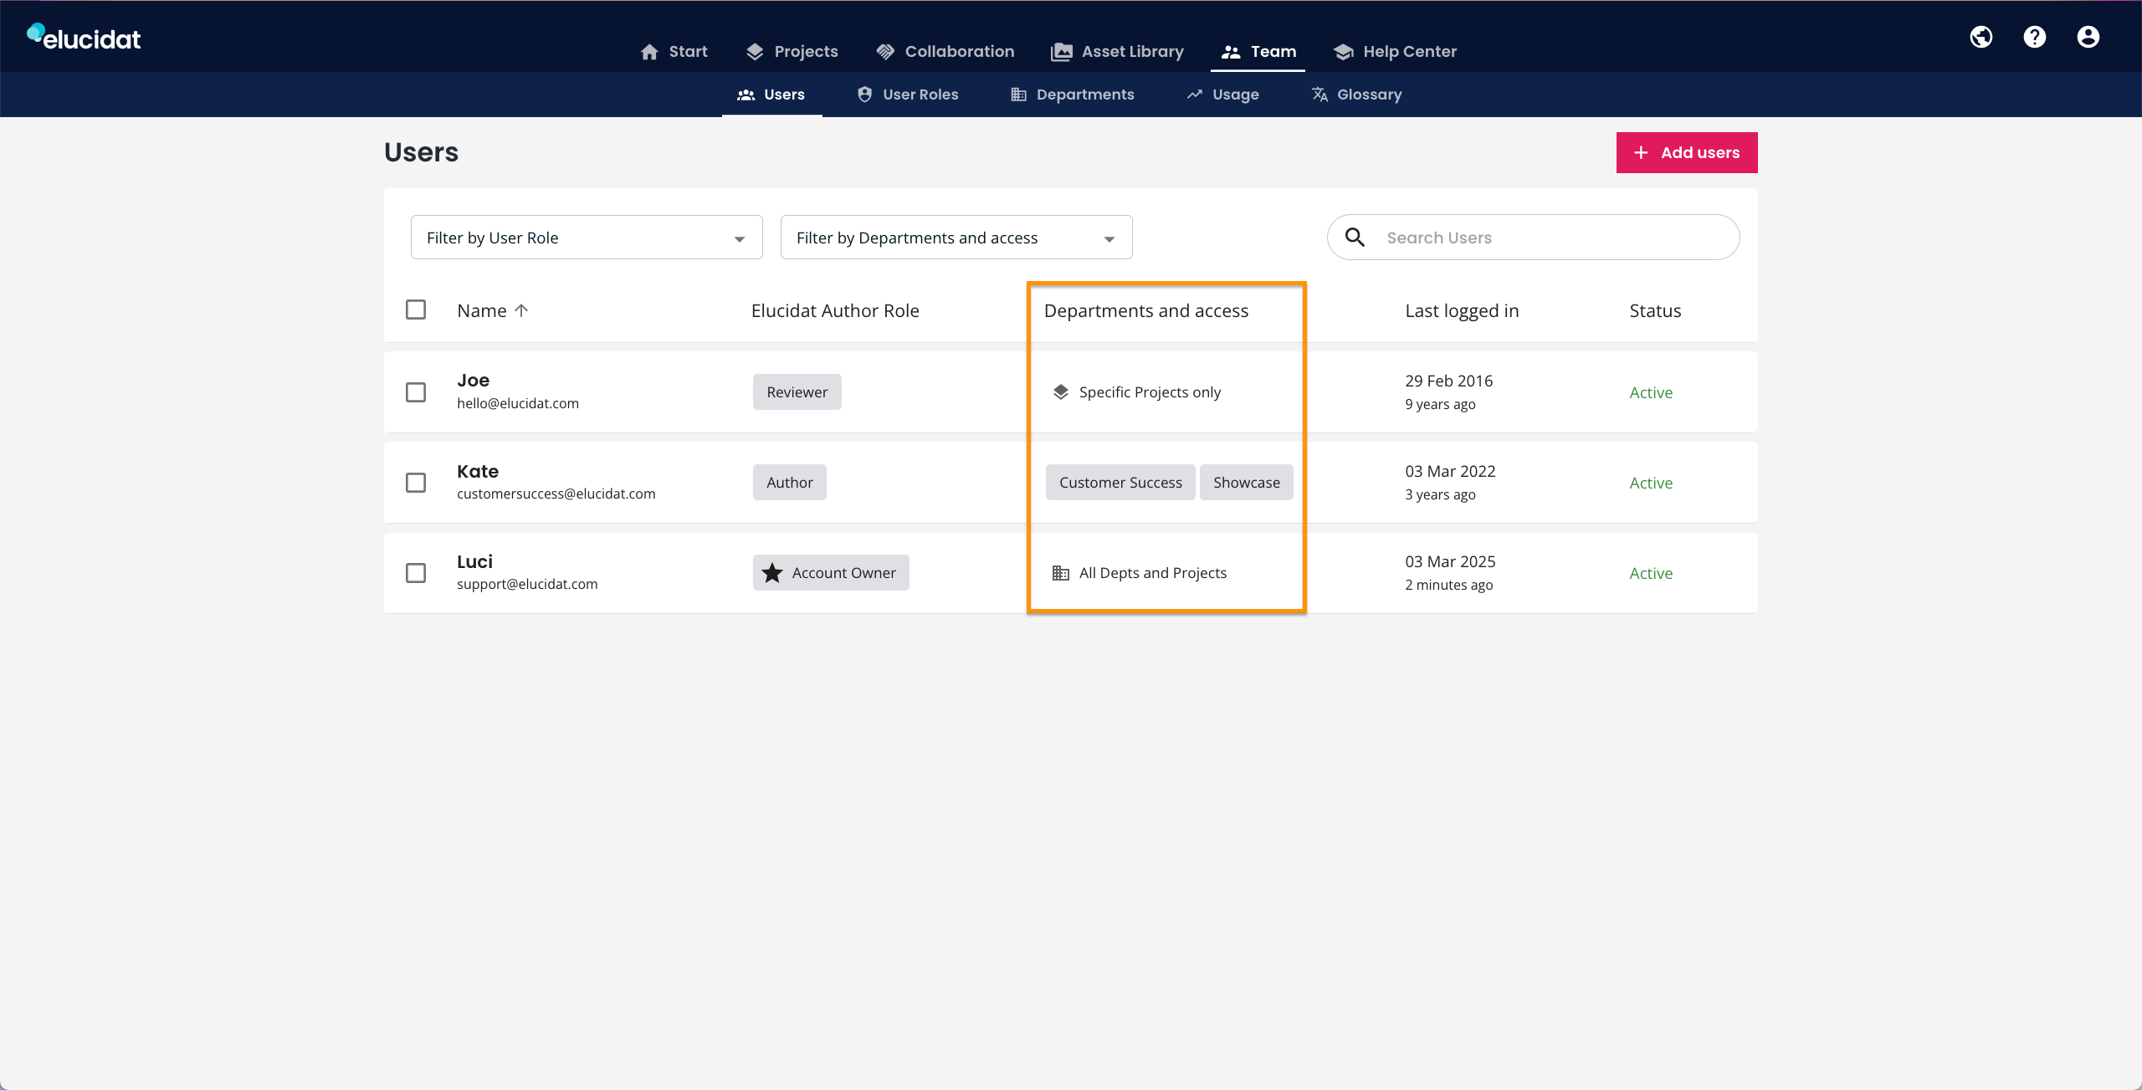
Task: Click the 03 Mar 2025 login date
Action: 1450,561
